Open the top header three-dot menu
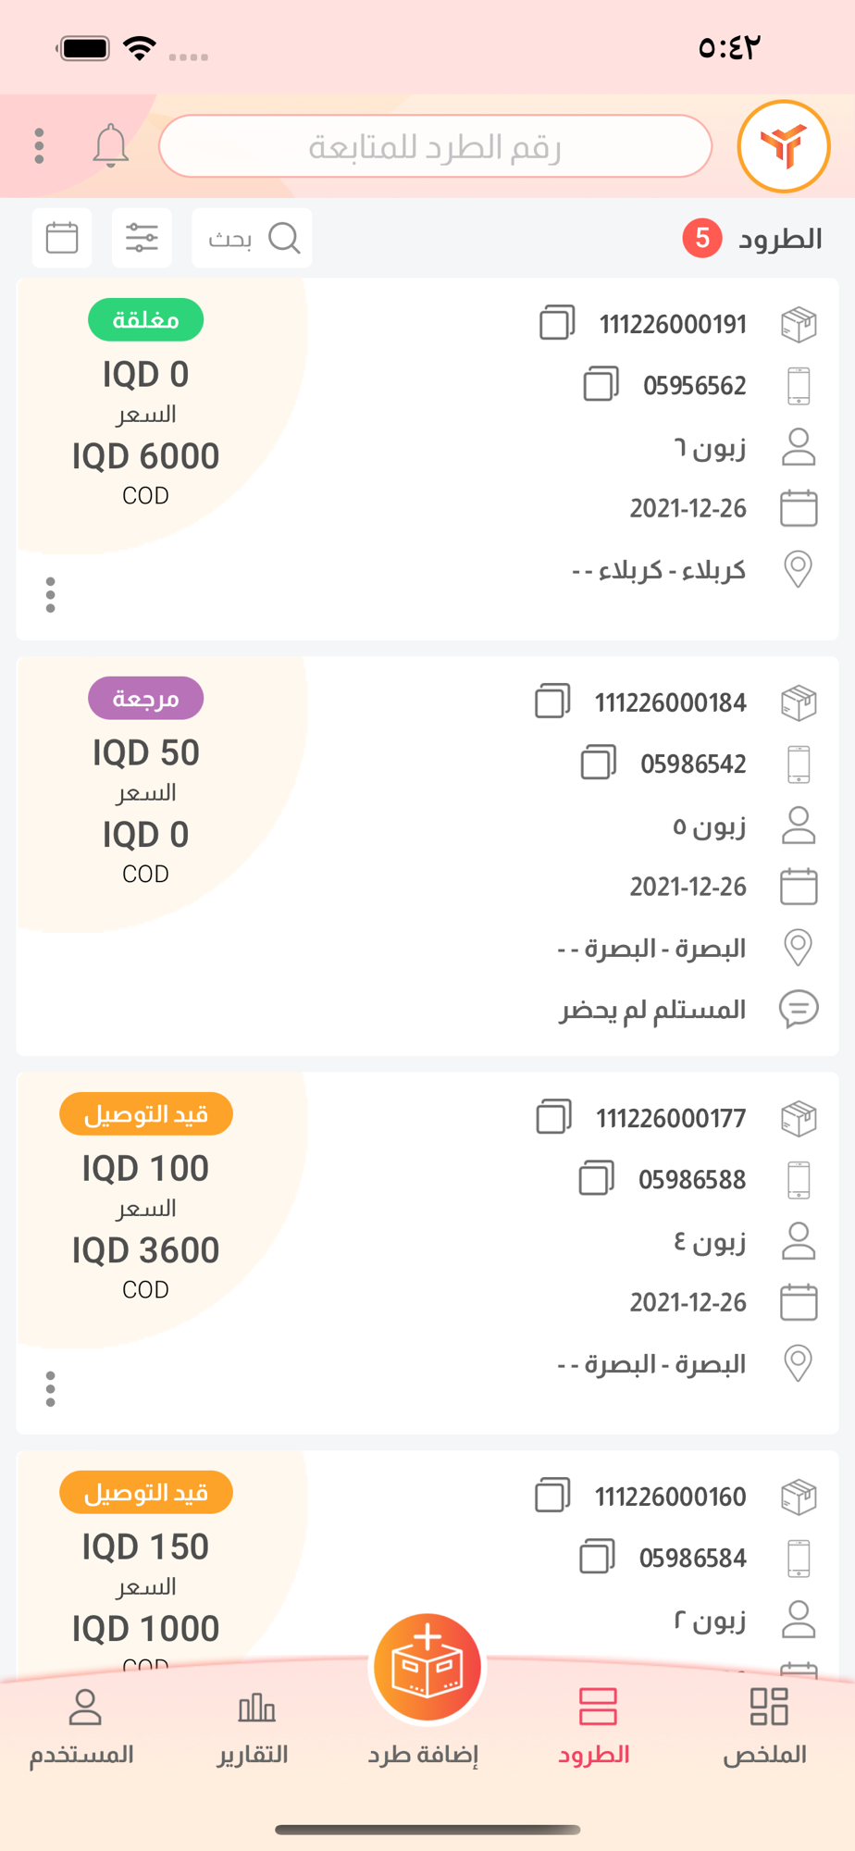The height and width of the screenshot is (1851, 855). coord(39,146)
